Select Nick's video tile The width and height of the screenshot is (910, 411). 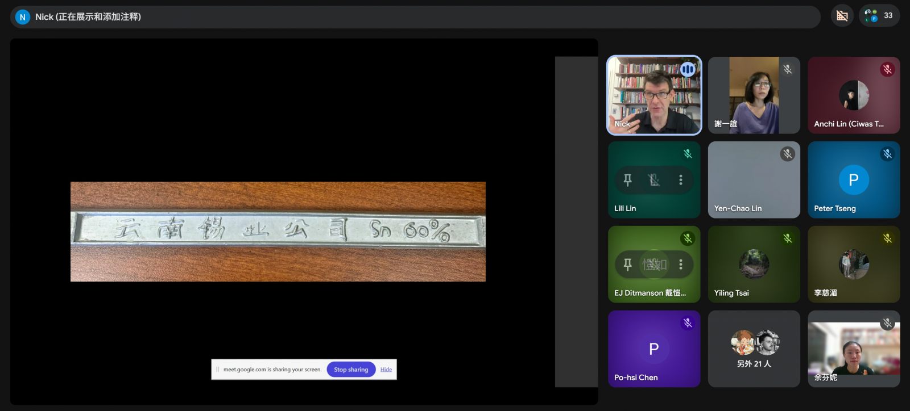(654, 95)
